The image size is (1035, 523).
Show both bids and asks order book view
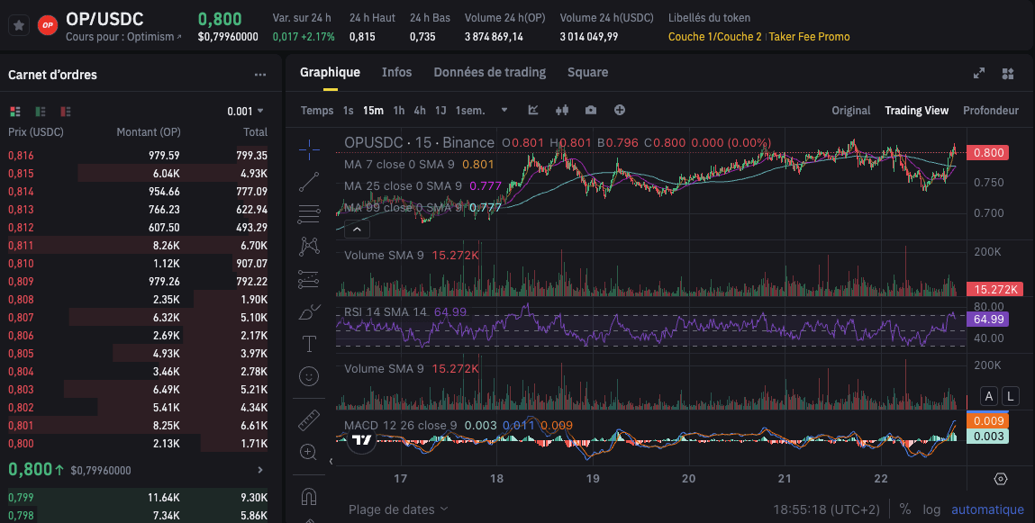(15, 112)
